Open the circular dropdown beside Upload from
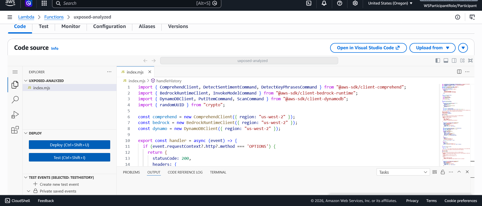 click(x=463, y=48)
